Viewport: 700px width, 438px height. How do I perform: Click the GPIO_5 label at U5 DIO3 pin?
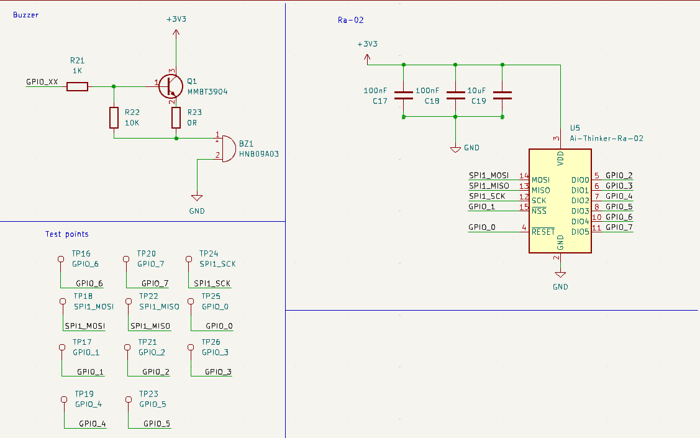coord(619,207)
